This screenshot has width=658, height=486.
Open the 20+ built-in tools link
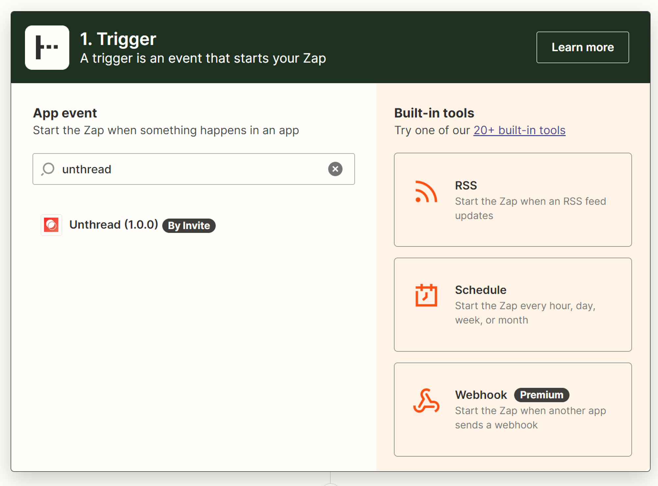coord(519,130)
